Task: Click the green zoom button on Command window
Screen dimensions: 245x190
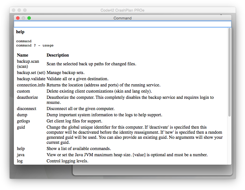Action: tap(29, 18)
